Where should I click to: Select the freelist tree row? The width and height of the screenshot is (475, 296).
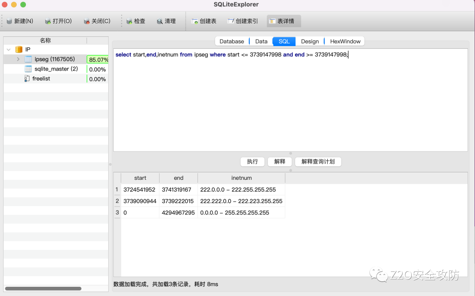pos(56,78)
